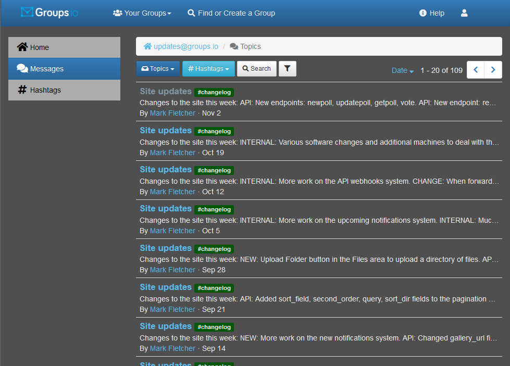Click the magnifier icon beside Find or Create
Viewport: 510px width, 366px height.
click(x=191, y=13)
